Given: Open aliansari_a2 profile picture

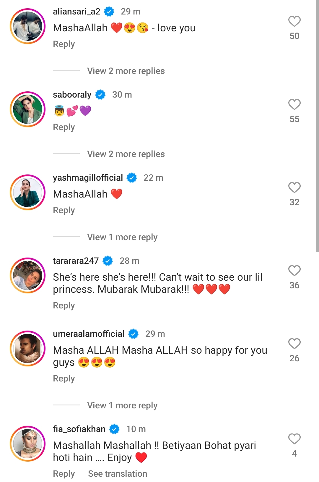Looking at the screenshot, I should click(x=27, y=26).
